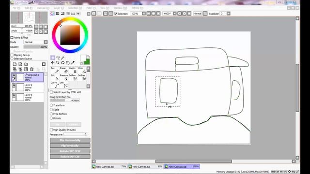The height and width of the screenshot is (174, 310).
Task: Show the RGB slider panel
Action: coord(58,14)
